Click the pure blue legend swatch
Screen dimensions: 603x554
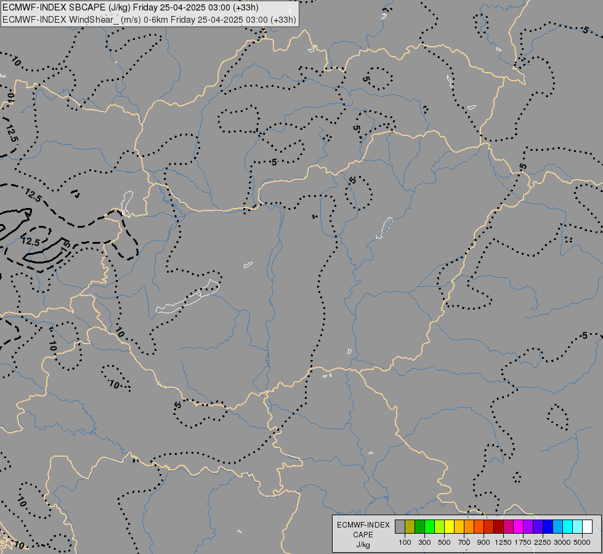[x=548, y=526]
